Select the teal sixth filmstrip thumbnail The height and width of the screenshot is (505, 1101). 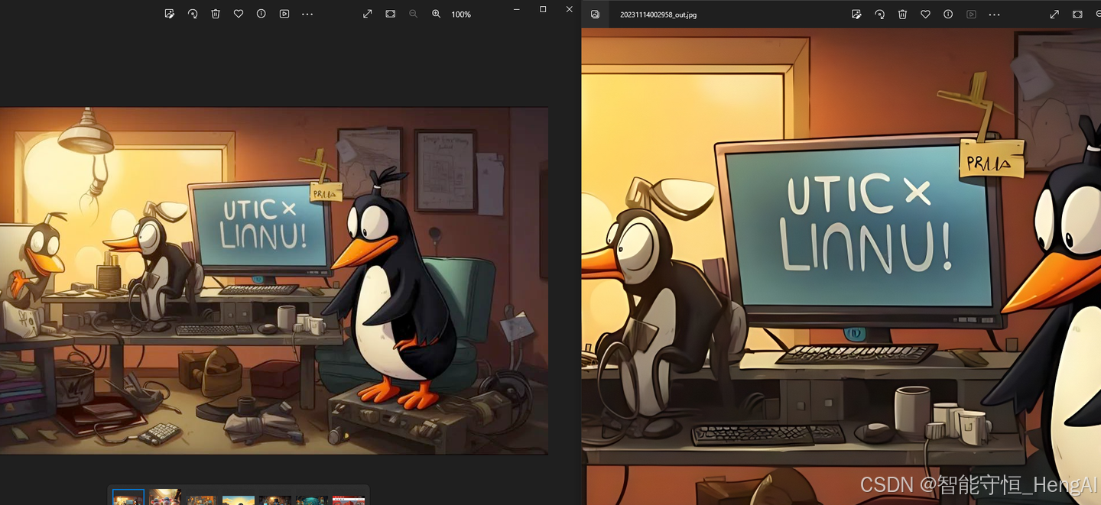[x=312, y=500]
